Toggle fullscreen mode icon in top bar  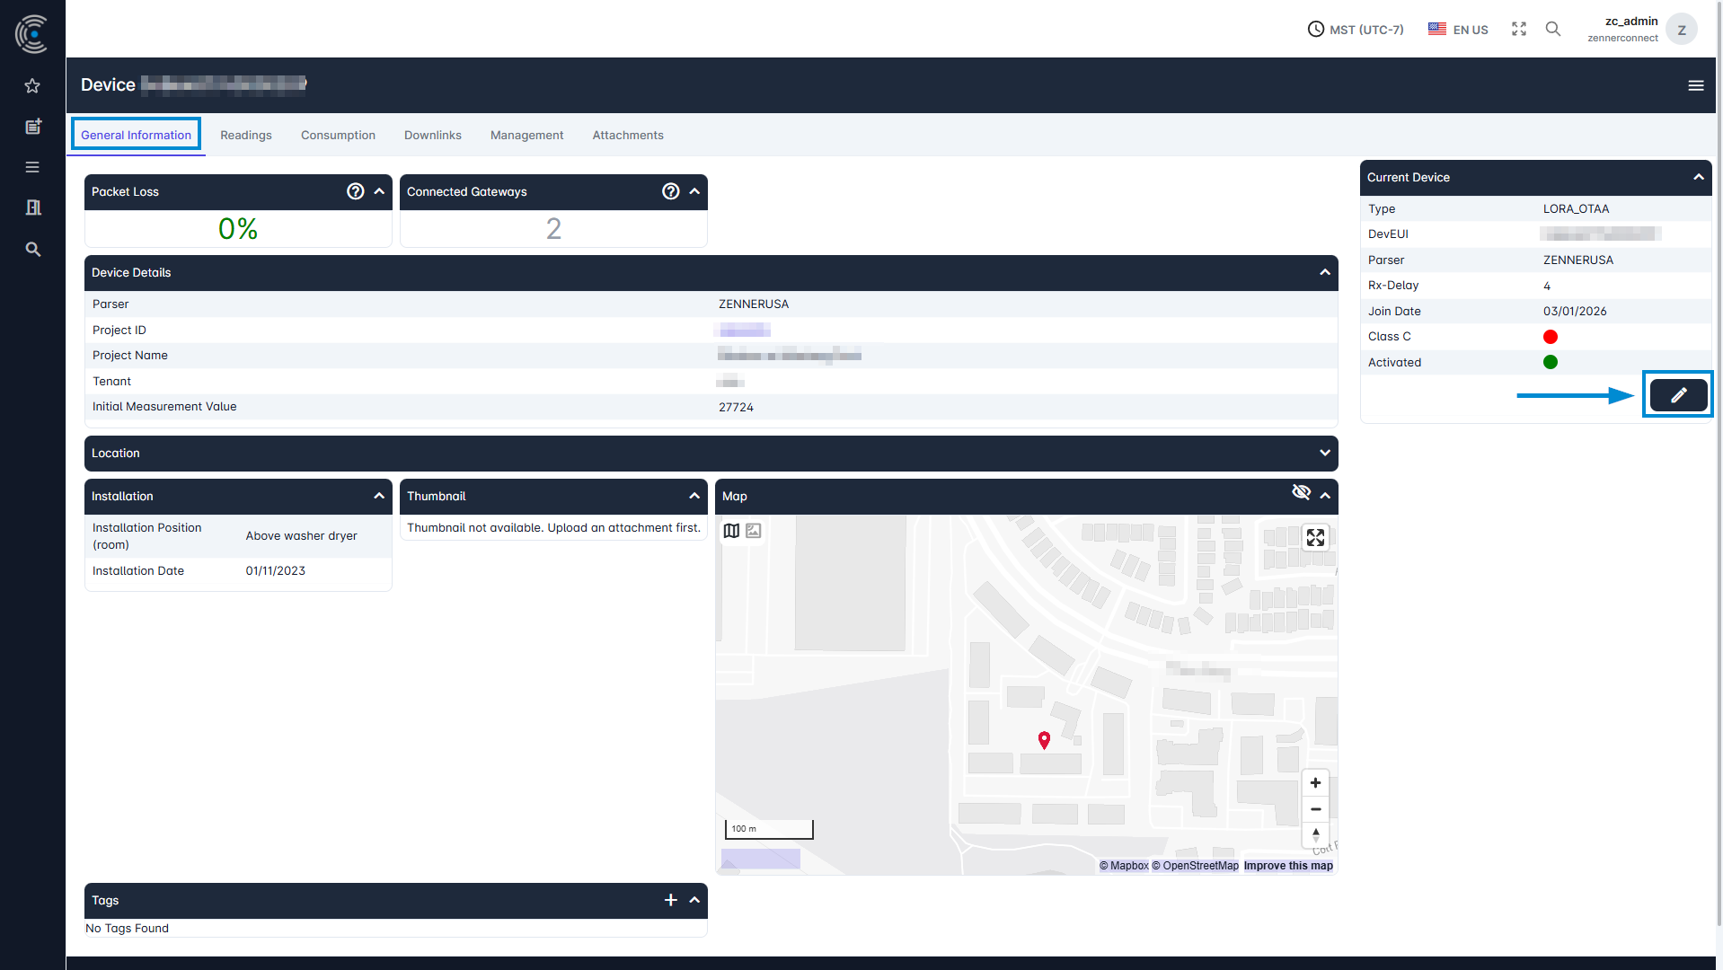[x=1518, y=29]
